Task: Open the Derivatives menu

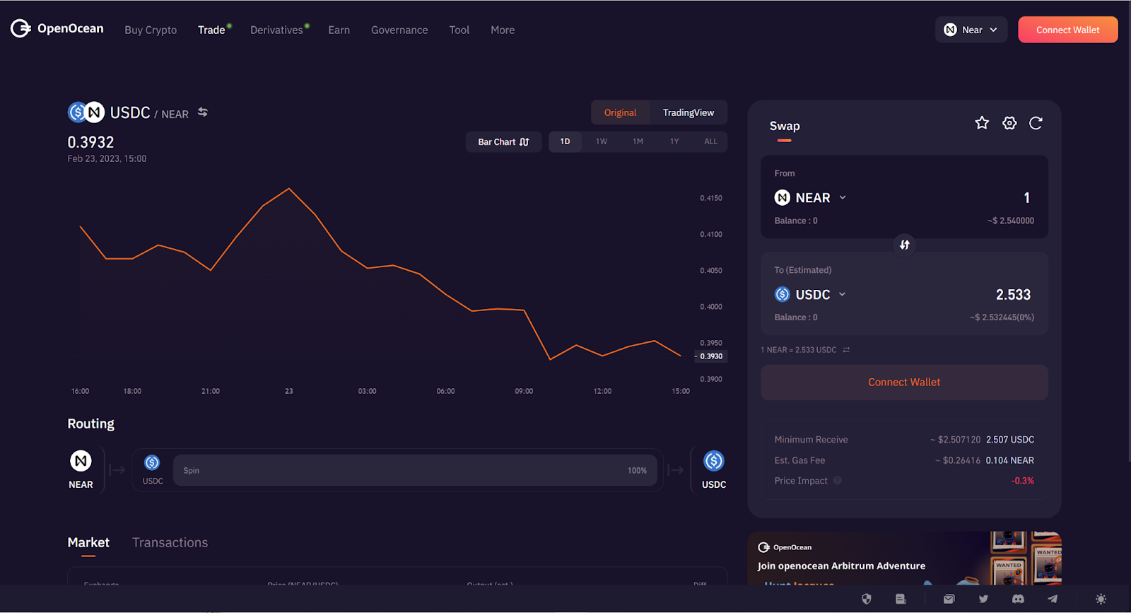Action: click(276, 30)
